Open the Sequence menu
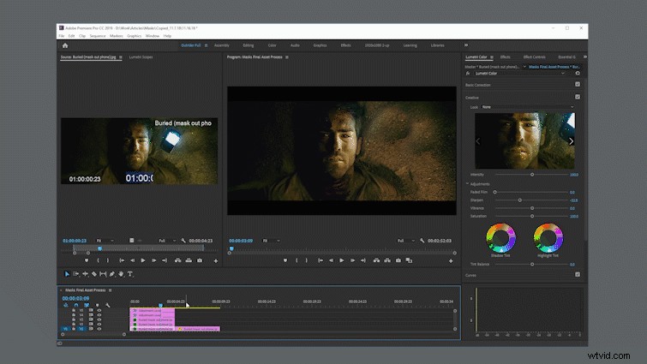The height and width of the screenshot is (364, 647). 98,36
